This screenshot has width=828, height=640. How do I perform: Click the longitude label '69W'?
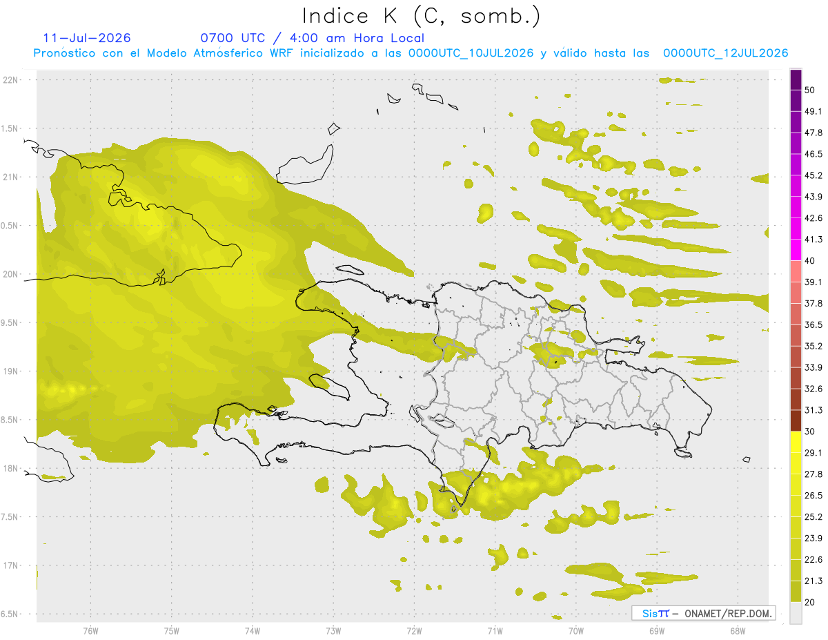pos(657,631)
